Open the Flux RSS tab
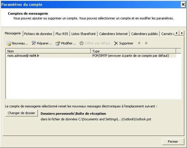 [x=62, y=34]
